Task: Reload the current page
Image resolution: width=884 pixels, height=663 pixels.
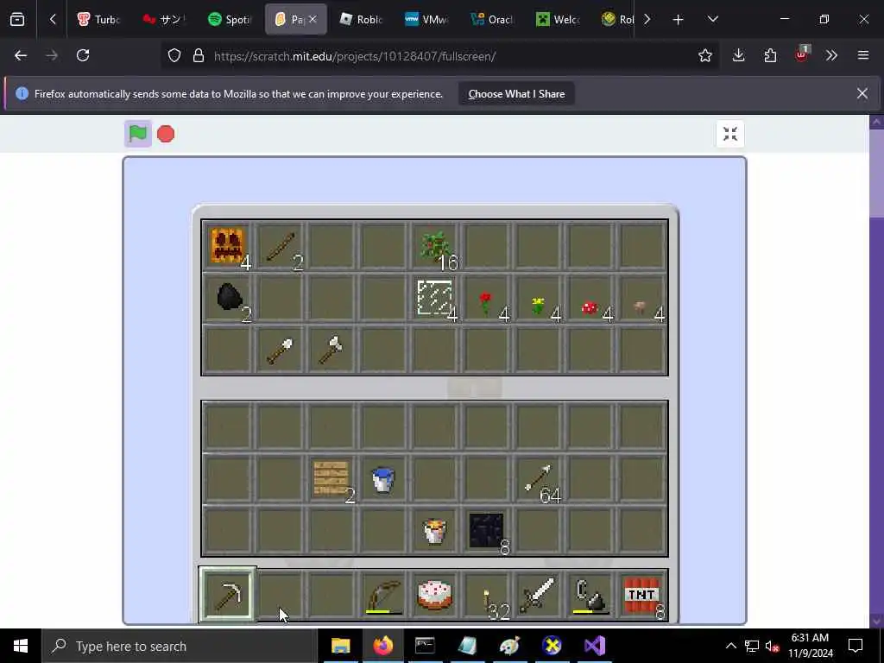Action: point(83,55)
